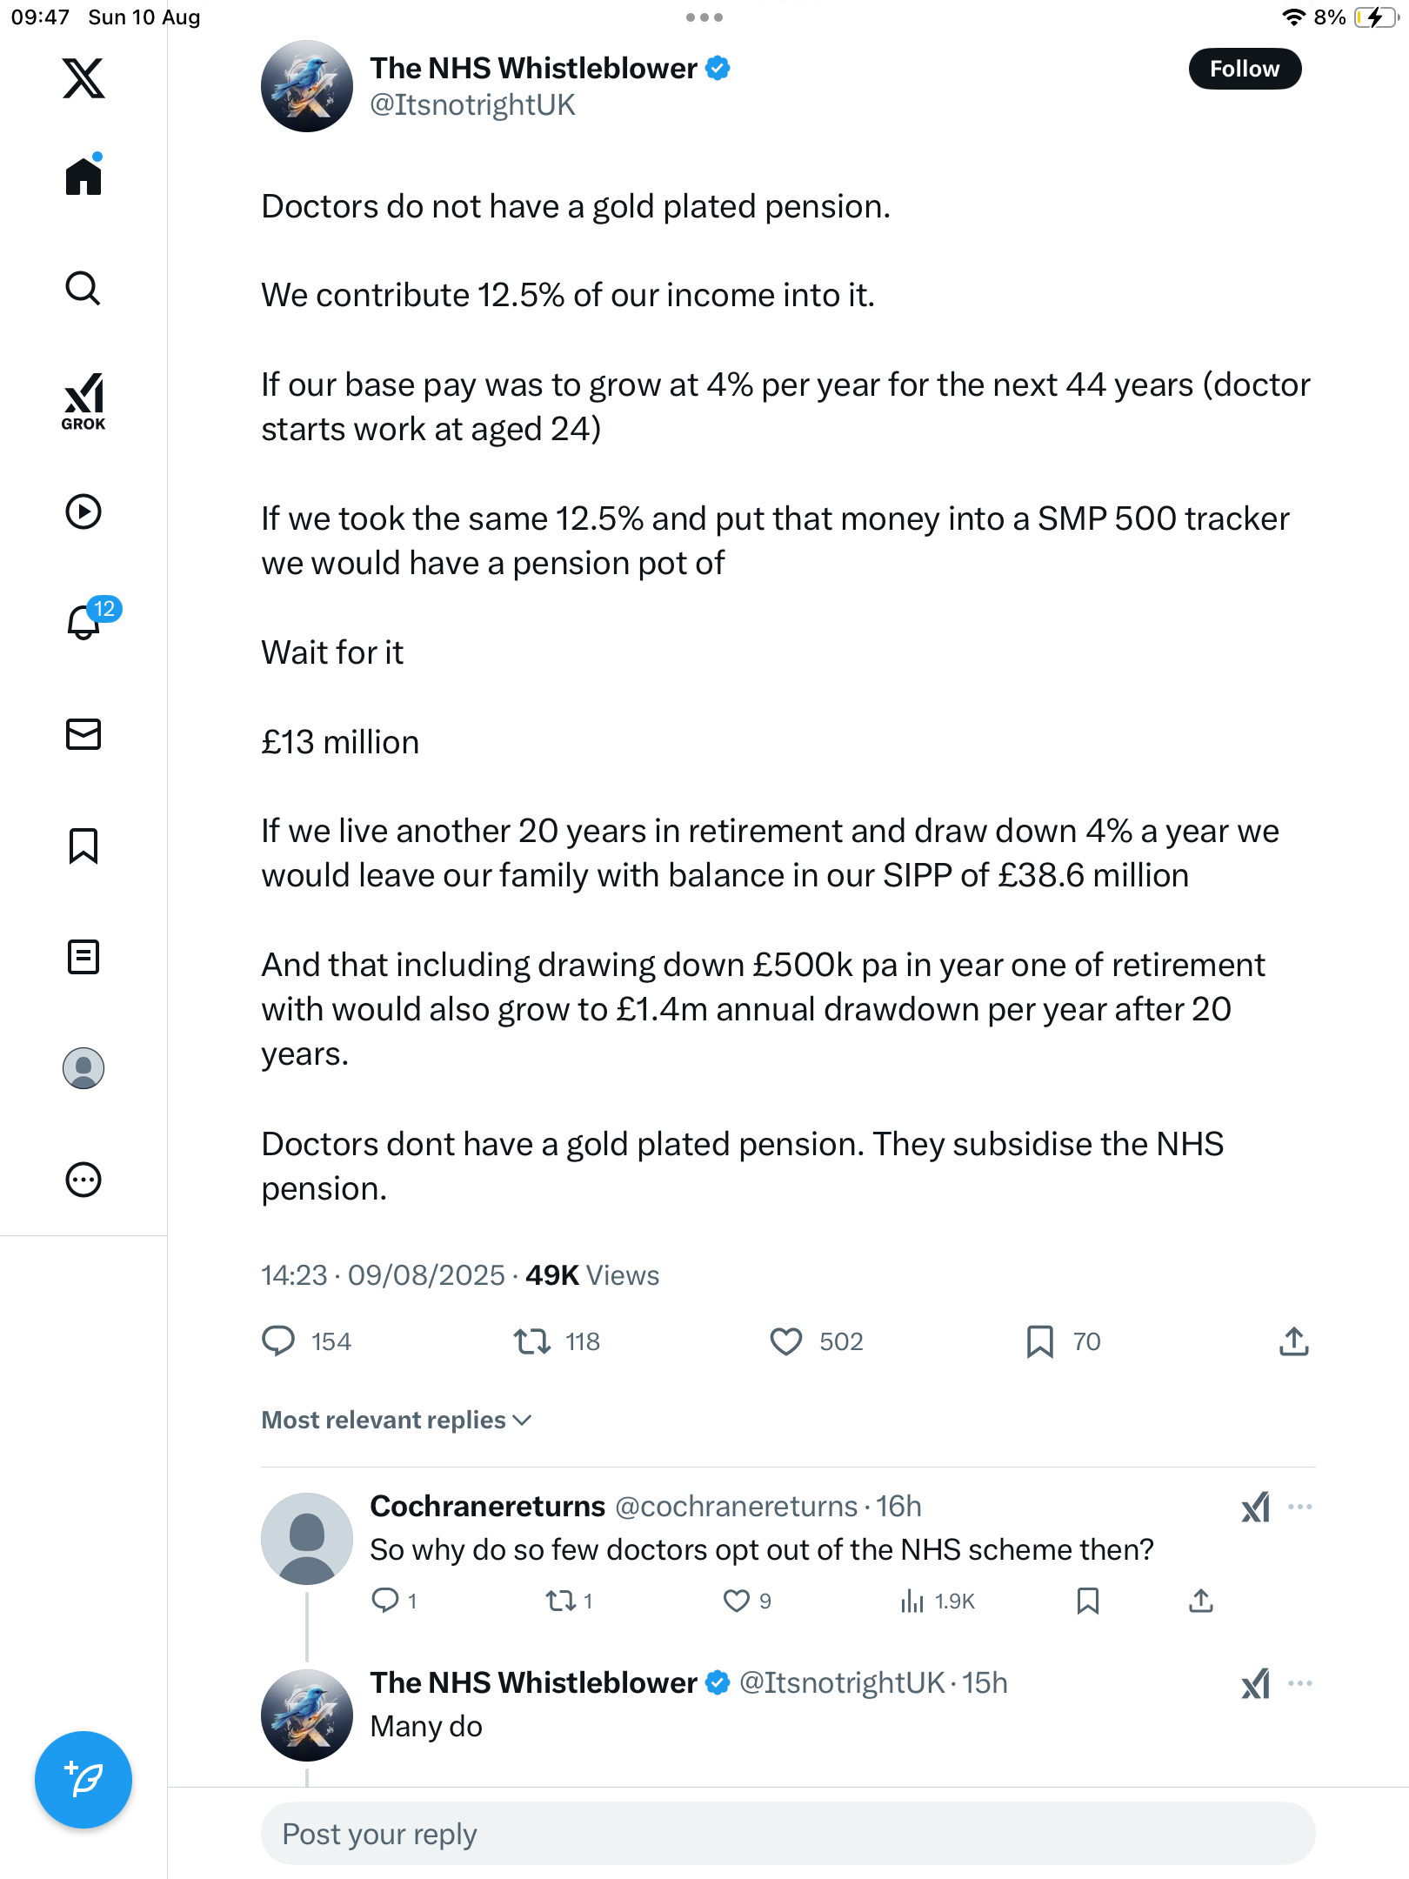
Task: Open more options on NHS Whistleblower reply
Action: (x=1300, y=1683)
